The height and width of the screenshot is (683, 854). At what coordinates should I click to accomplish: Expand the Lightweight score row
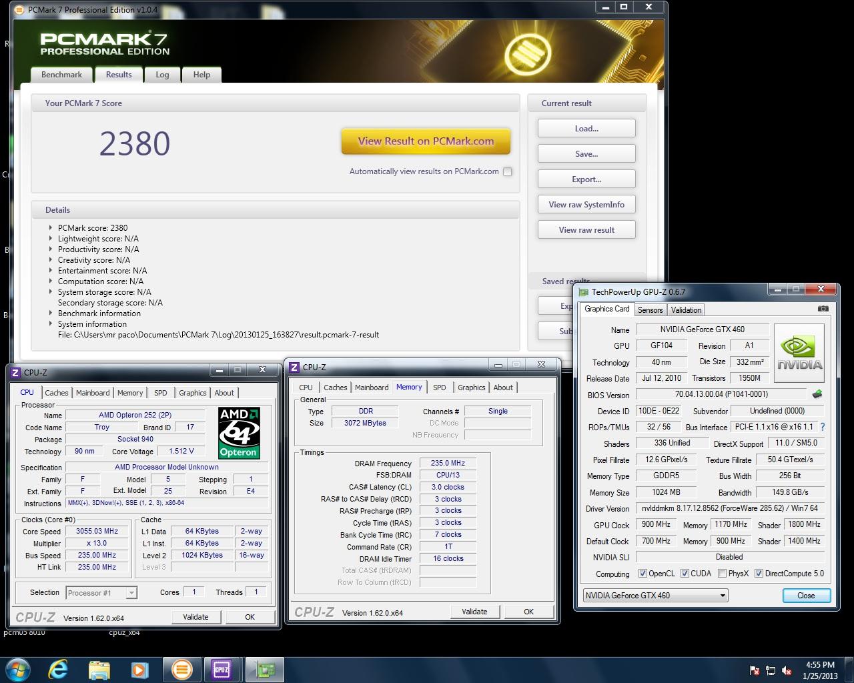click(51, 238)
